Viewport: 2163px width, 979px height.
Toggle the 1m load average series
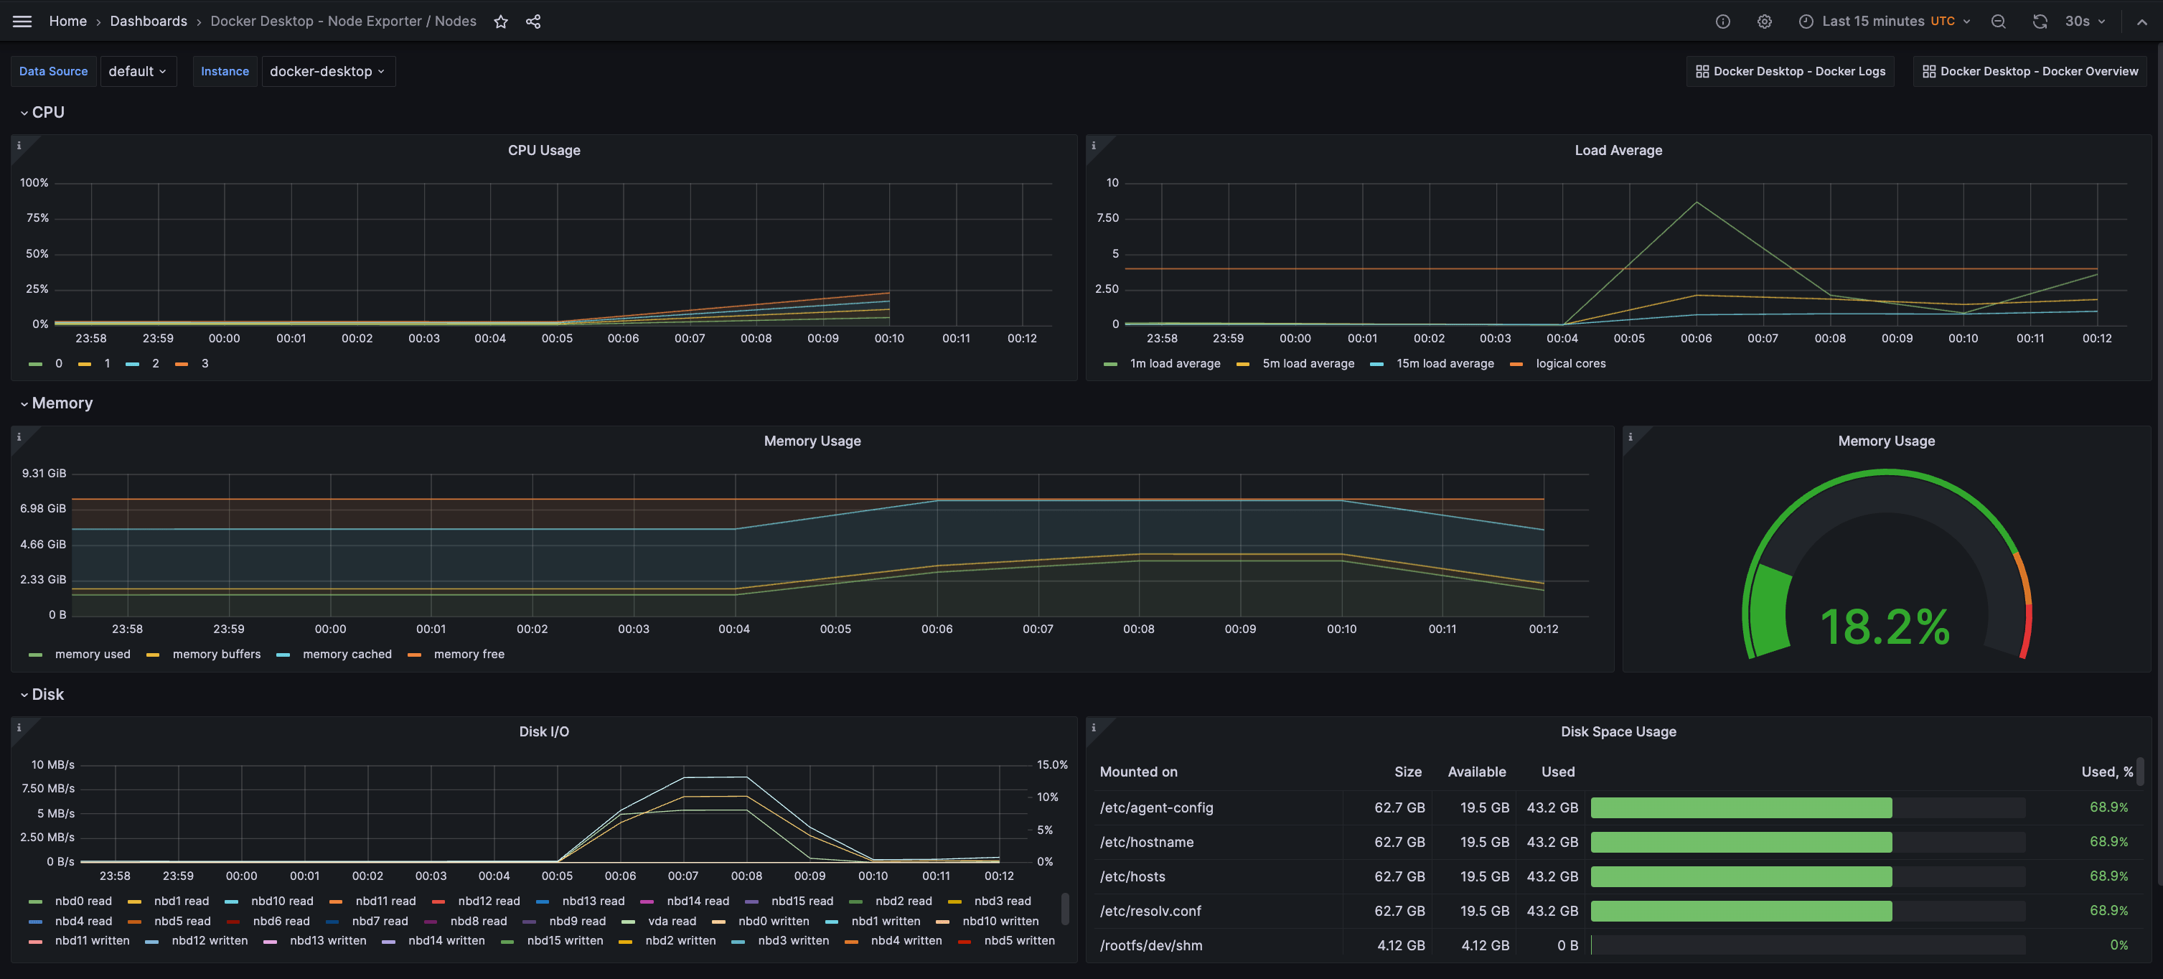click(x=1175, y=362)
